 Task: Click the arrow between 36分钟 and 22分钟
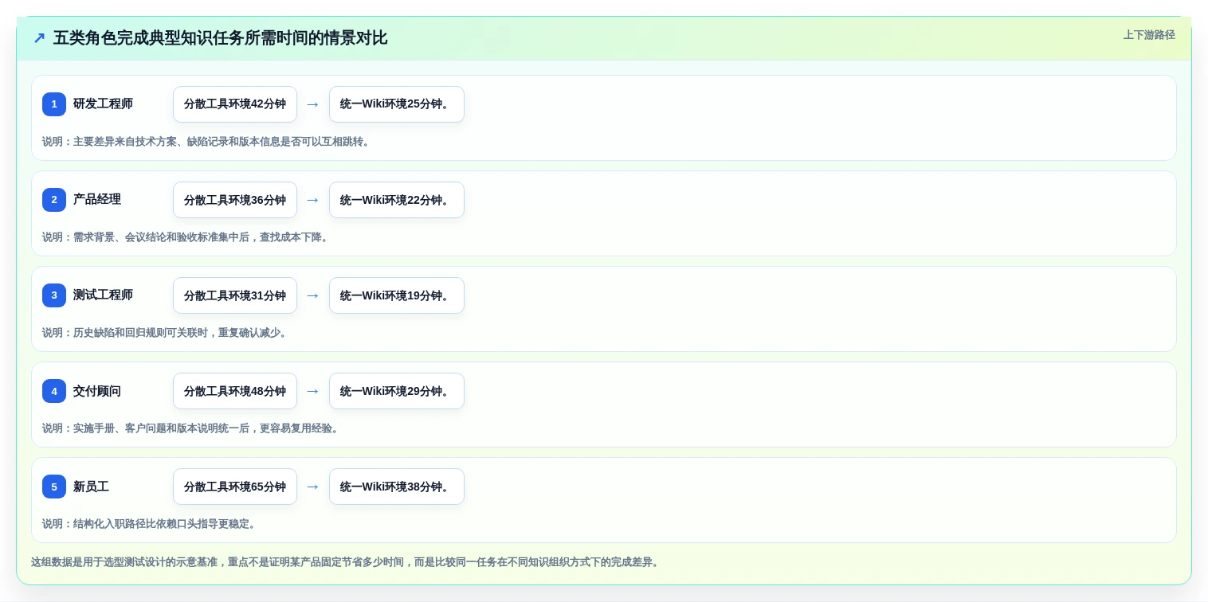313,200
